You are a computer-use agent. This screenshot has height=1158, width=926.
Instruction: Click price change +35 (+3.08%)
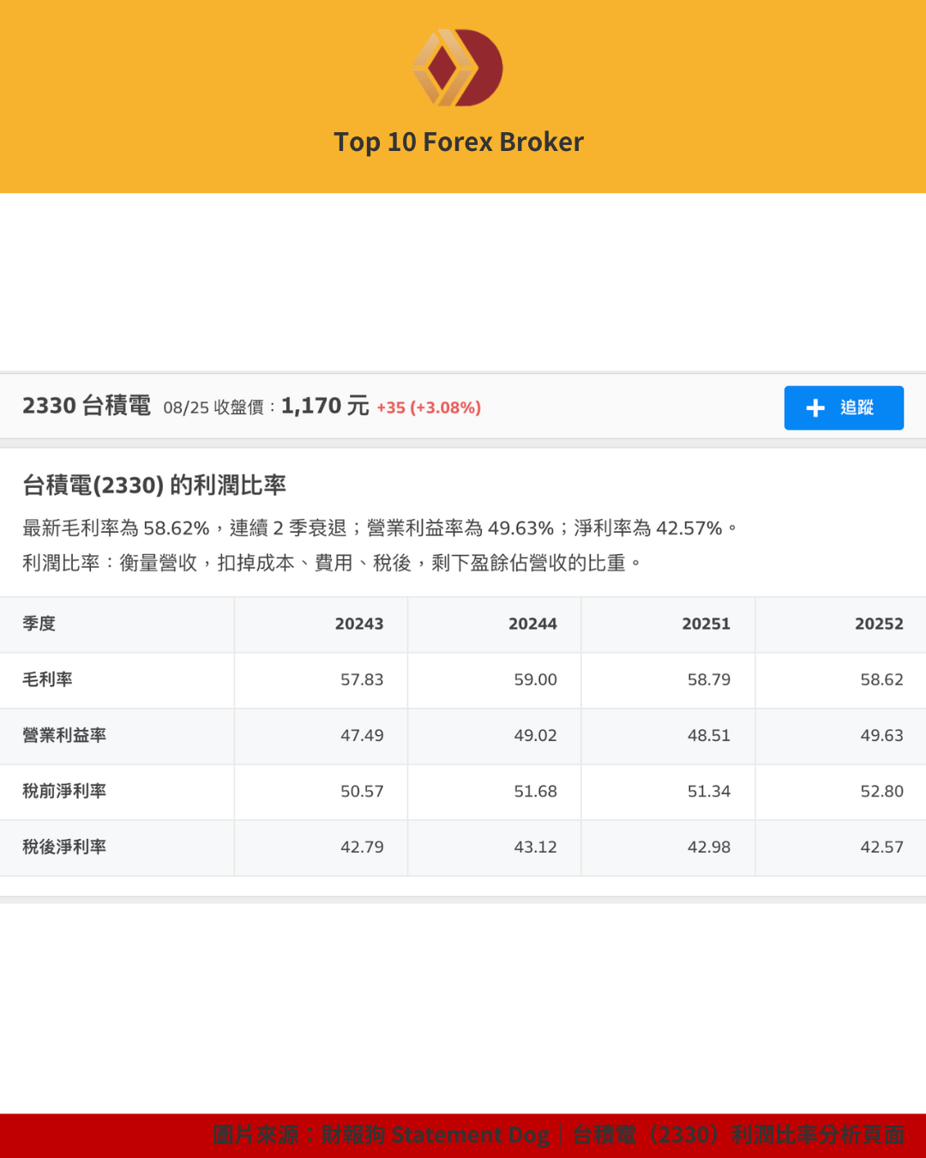pos(429,407)
